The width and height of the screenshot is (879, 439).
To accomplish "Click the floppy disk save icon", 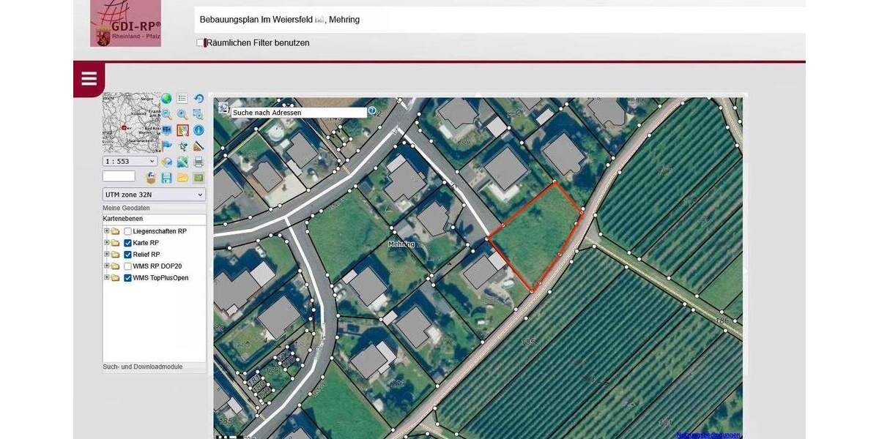I will 167,178.
